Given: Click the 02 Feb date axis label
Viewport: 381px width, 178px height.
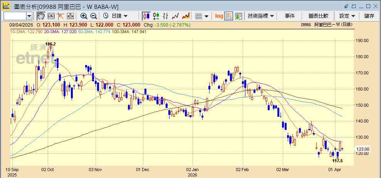Looking at the screenshot, I should pos(242,170).
